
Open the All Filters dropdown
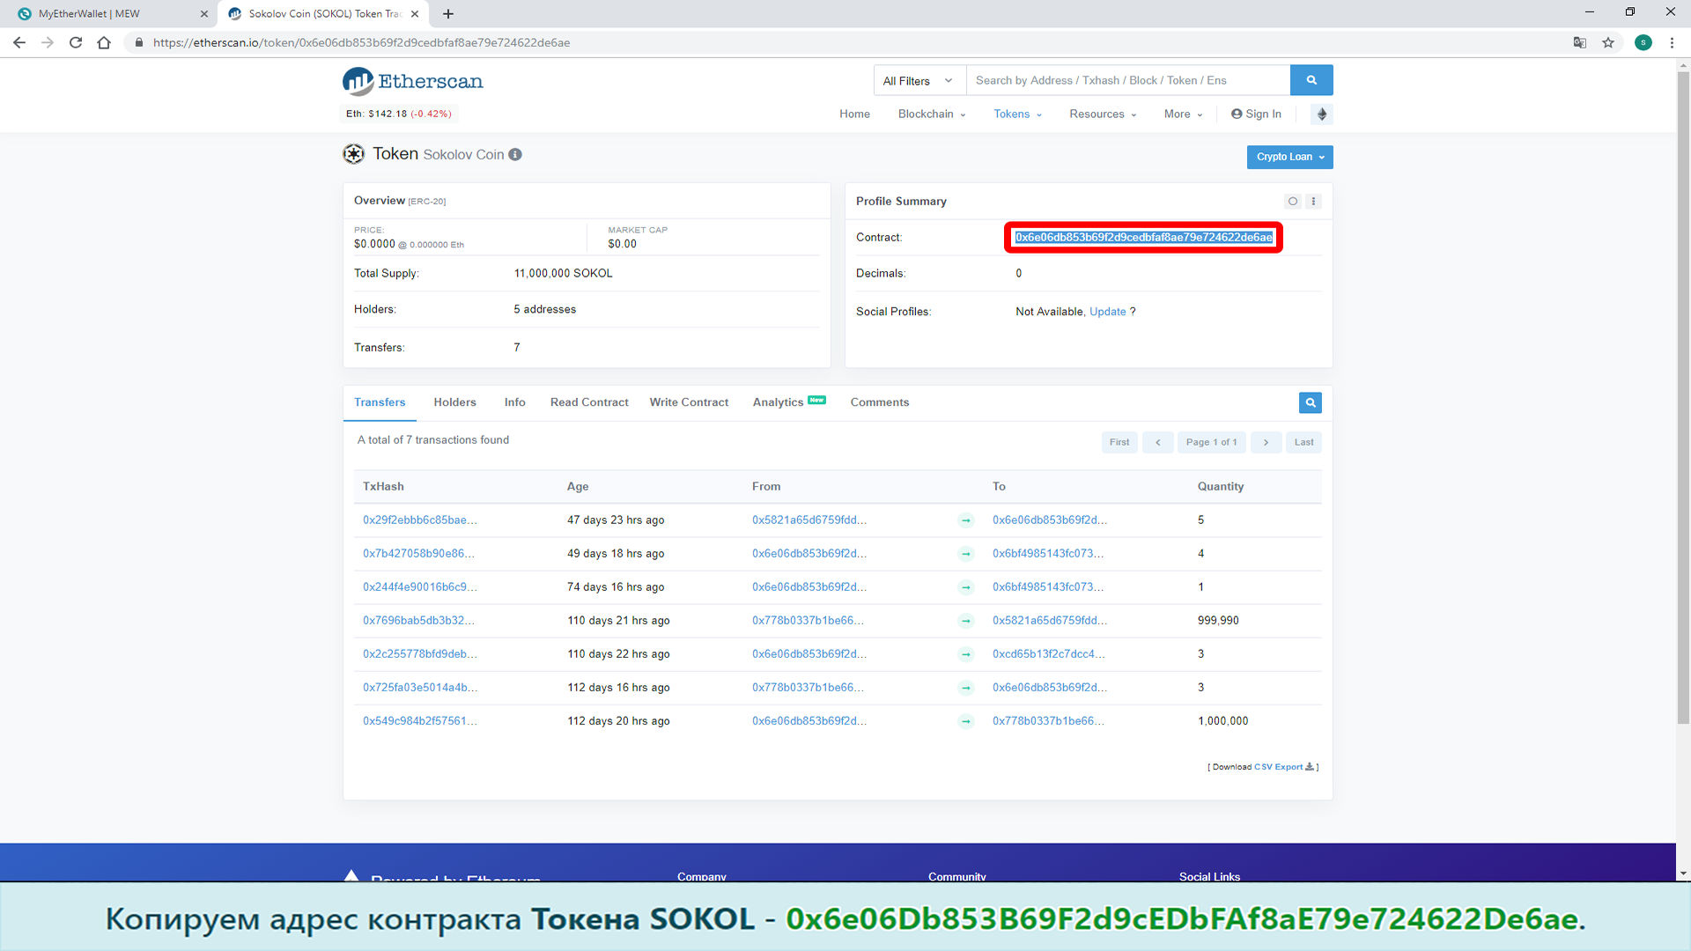919,81
